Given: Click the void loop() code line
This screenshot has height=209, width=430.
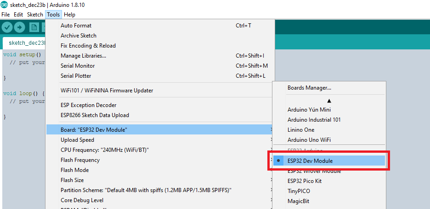Looking at the screenshot, I should (x=24, y=94).
